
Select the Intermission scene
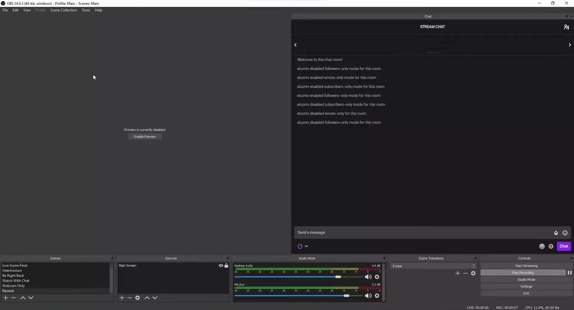56,271
